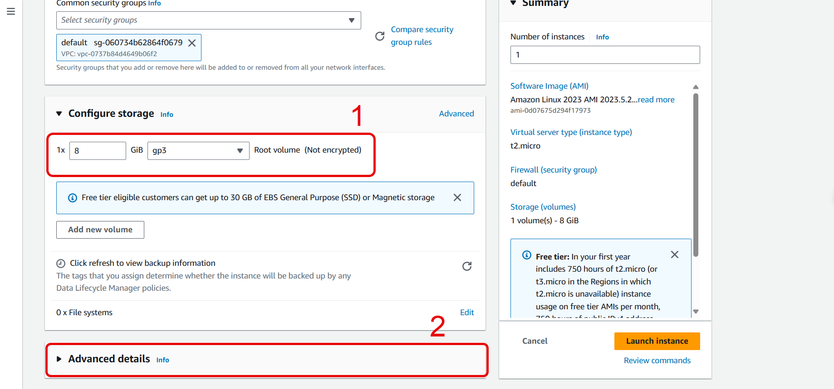Refresh the security groups list
This screenshot has width=834, height=389.
point(380,36)
